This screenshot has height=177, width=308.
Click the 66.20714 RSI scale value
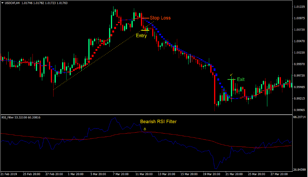[299, 117]
